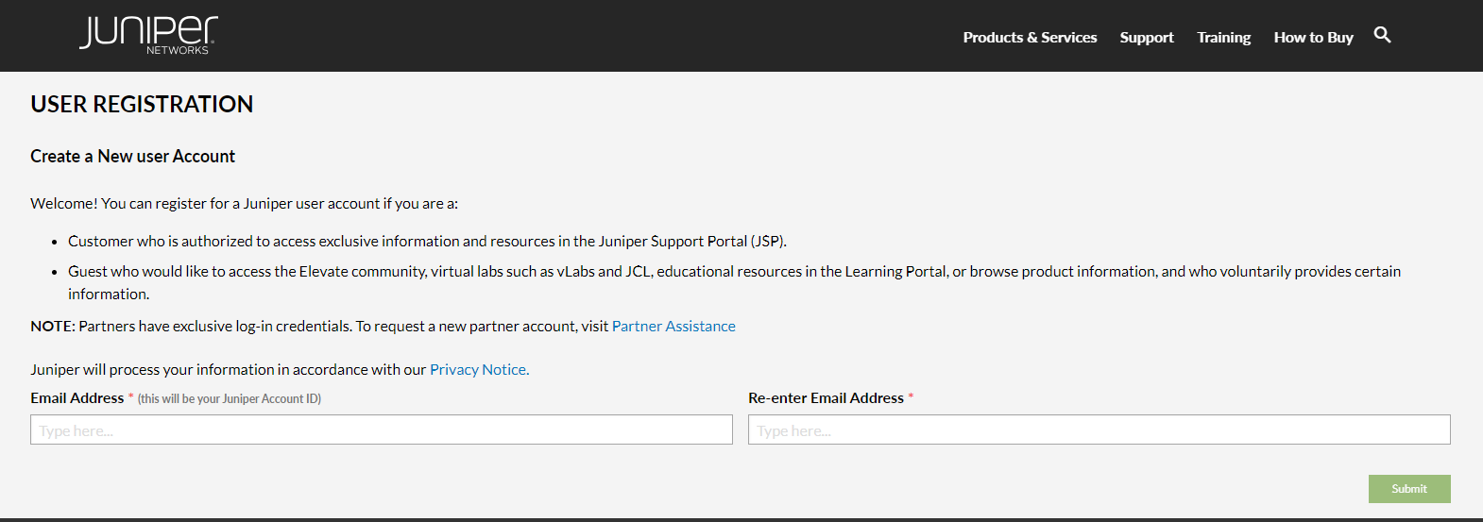Click the Welcome sentence paragraph

coord(244,204)
